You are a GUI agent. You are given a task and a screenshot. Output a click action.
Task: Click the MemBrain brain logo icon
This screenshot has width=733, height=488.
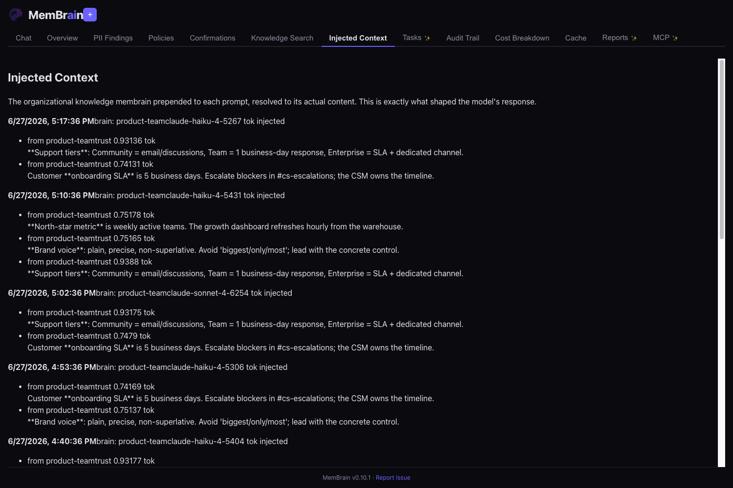coord(16,15)
